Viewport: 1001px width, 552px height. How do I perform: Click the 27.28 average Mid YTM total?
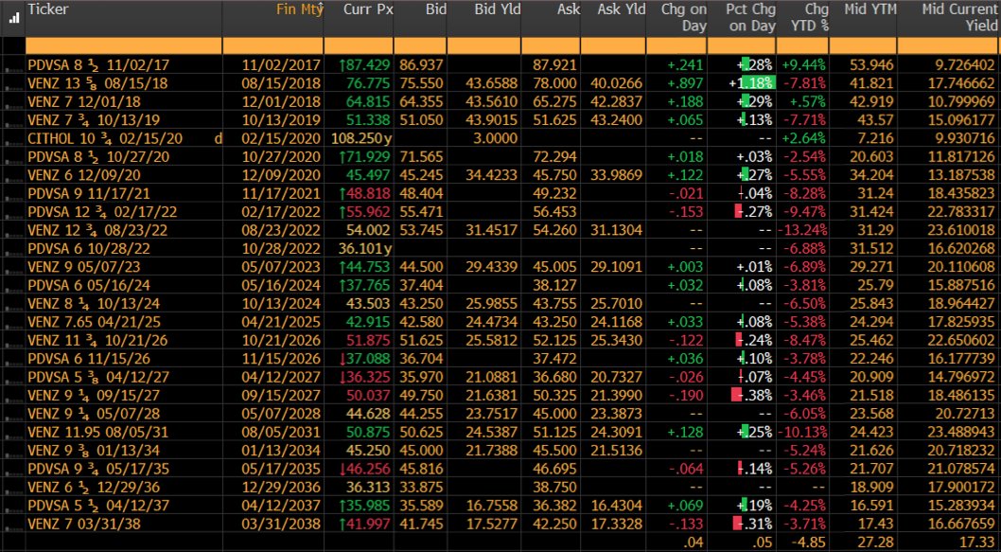(877, 543)
